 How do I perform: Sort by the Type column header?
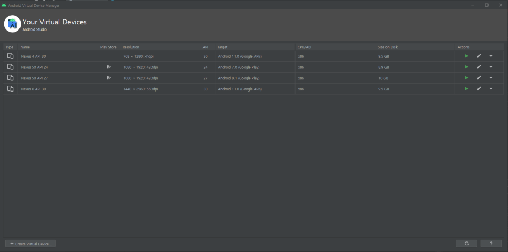tap(11, 47)
